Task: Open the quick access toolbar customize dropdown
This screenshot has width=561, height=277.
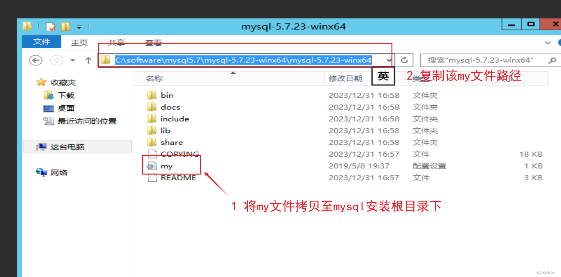Action: pyautogui.click(x=79, y=27)
